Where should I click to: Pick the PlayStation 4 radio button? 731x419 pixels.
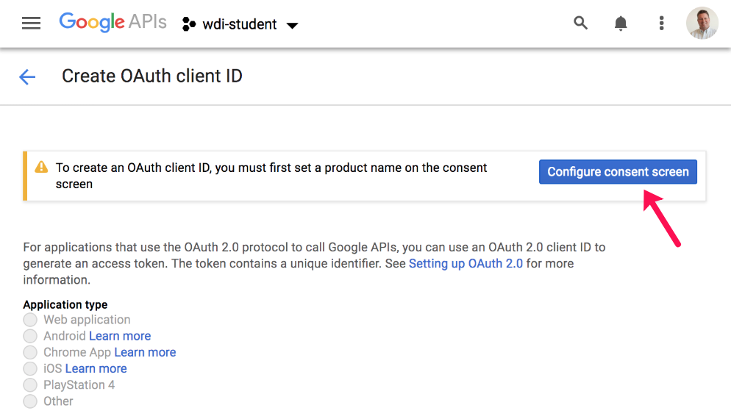(x=30, y=384)
